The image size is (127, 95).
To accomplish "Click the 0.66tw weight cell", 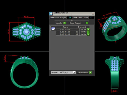I will [x=83, y=32].
